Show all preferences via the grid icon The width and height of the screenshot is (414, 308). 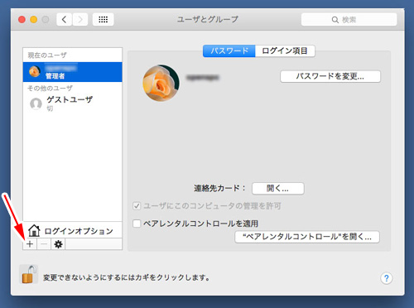point(103,20)
